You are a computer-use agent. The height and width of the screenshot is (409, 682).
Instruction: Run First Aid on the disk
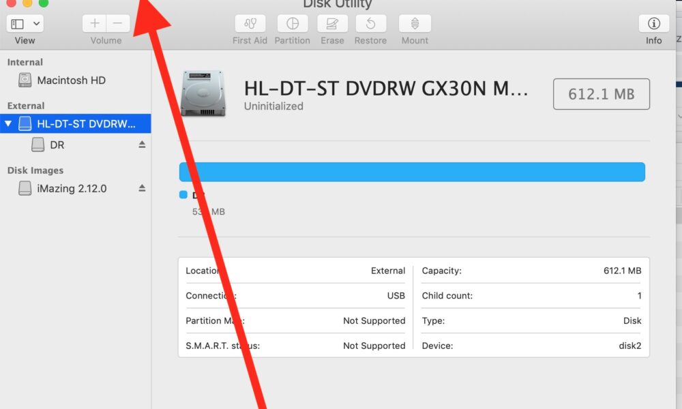[250, 23]
